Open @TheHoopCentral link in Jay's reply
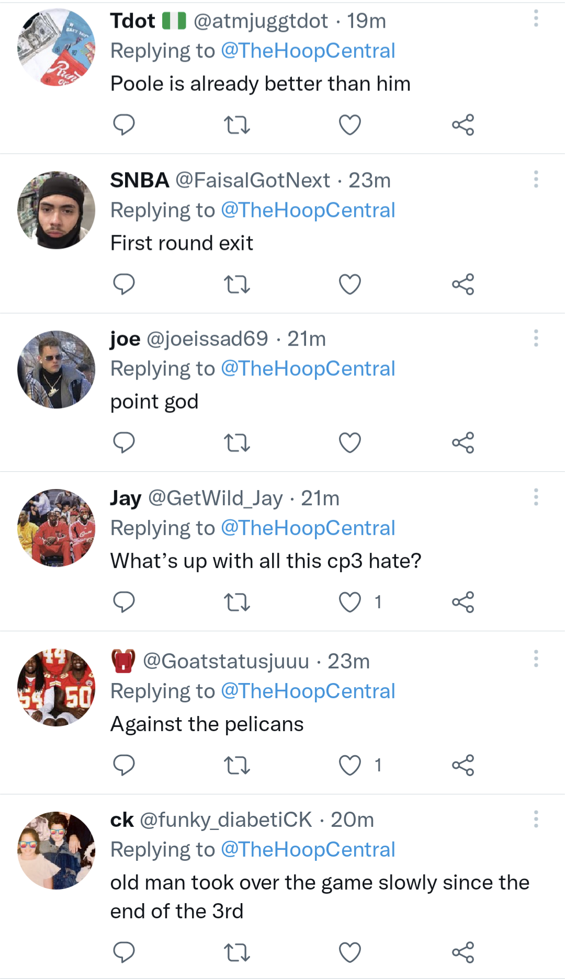The width and height of the screenshot is (565, 979). 308,528
